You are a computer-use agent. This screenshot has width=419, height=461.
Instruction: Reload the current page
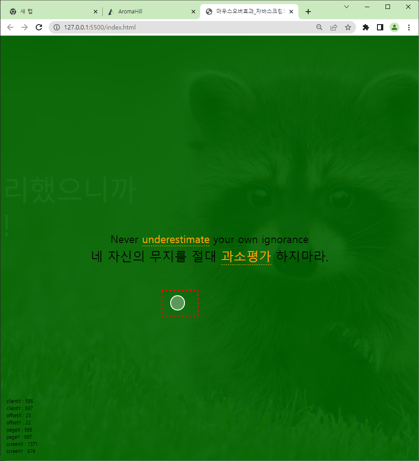coord(39,27)
